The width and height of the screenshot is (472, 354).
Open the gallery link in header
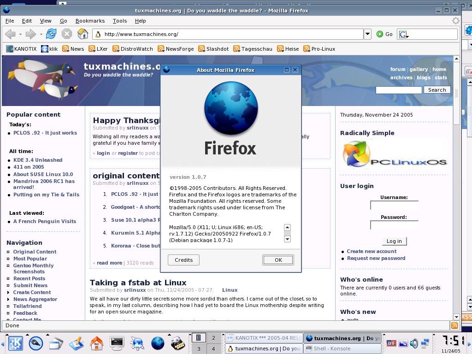pos(419,69)
